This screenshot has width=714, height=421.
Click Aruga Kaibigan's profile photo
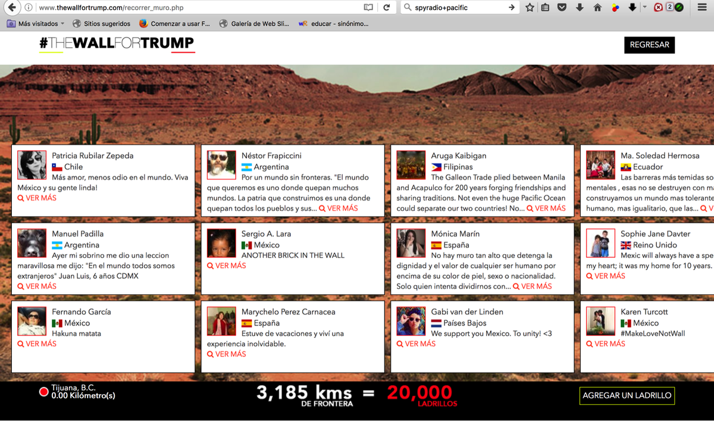coord(411,165)
